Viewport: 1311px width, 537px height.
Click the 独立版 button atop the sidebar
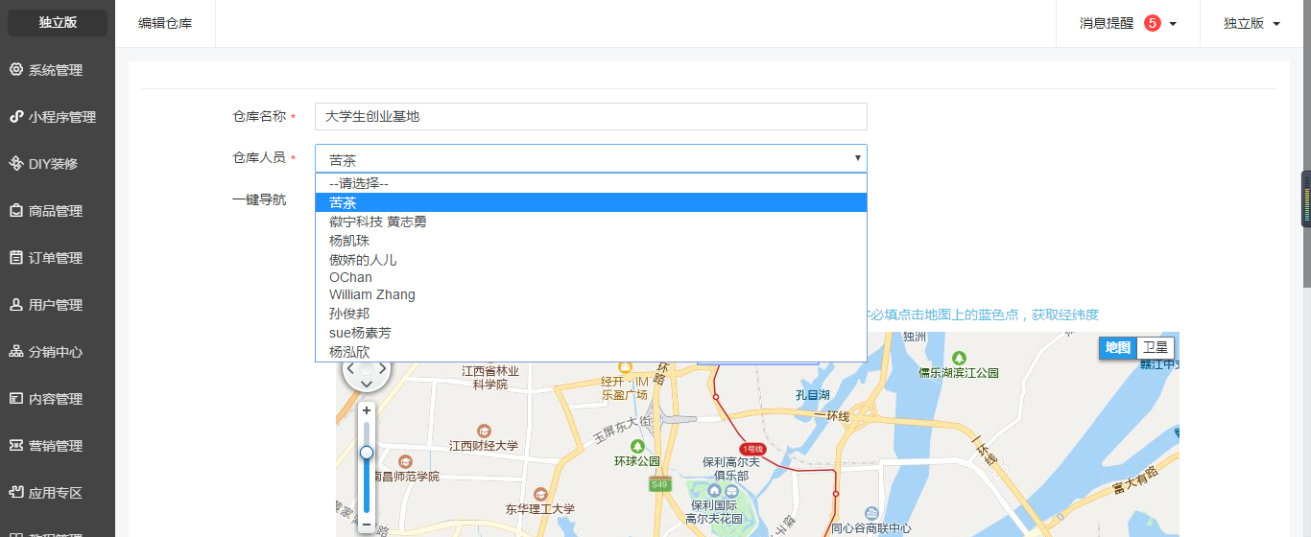[x=58, y=23]
